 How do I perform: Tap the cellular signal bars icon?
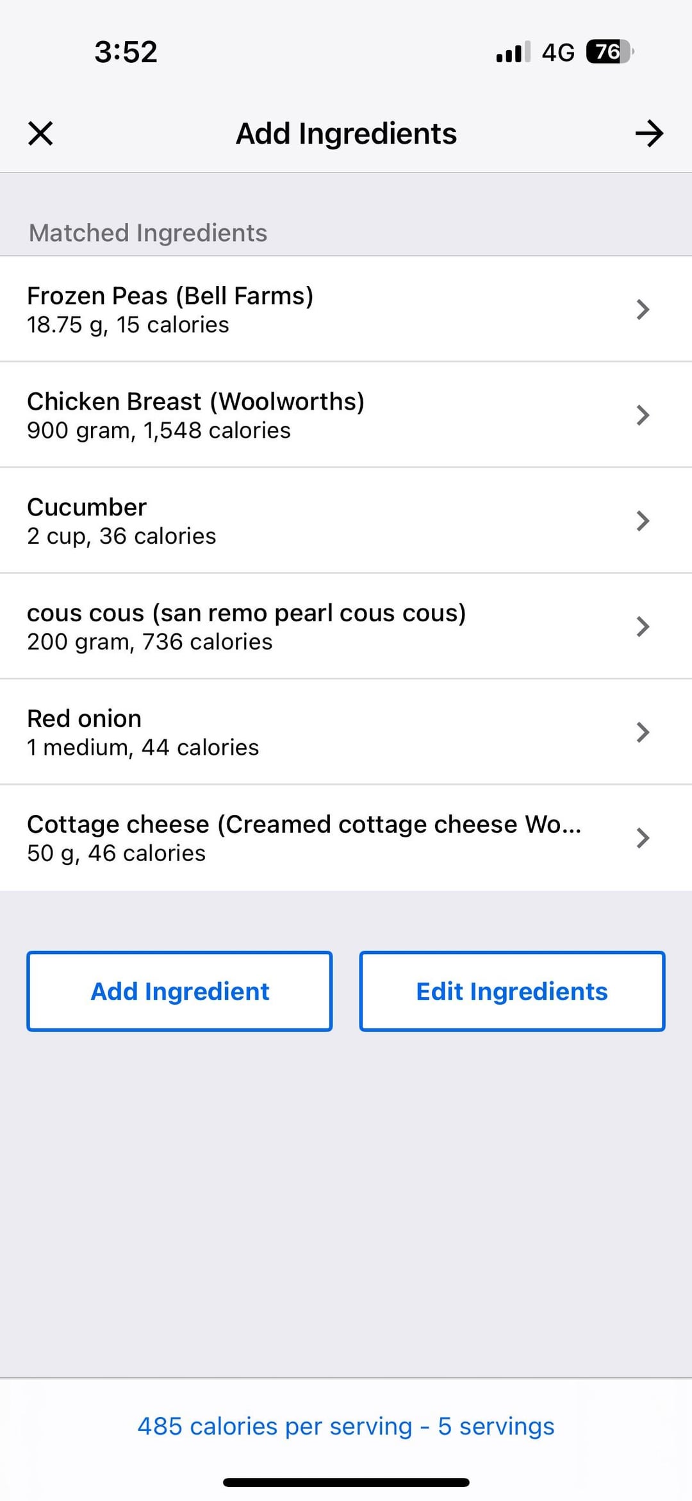click(513, 52)
